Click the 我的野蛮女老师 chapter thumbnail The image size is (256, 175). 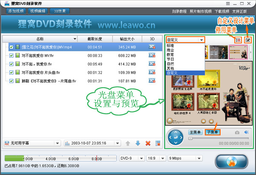tap(183, 81)
